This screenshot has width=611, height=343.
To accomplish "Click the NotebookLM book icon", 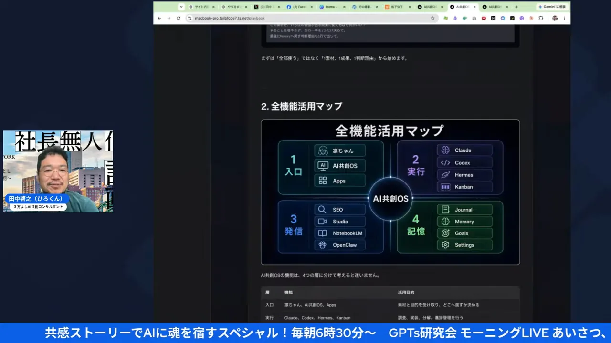I will [x=322, y=233].
